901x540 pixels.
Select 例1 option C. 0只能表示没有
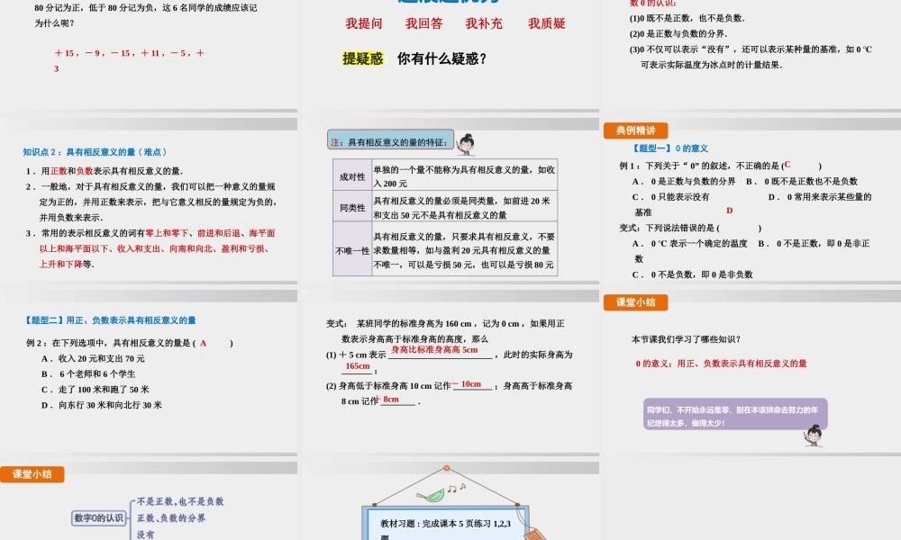[670, 197]
